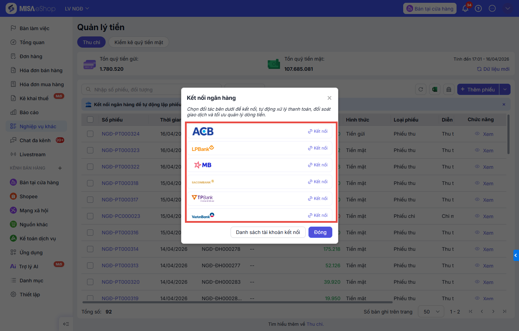Close the Kết nối ngân hàng dialog with X
Screen dimensions: 519x331
point(329,98)
